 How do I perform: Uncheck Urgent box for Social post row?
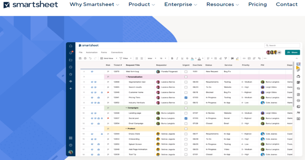pos(186,118)
